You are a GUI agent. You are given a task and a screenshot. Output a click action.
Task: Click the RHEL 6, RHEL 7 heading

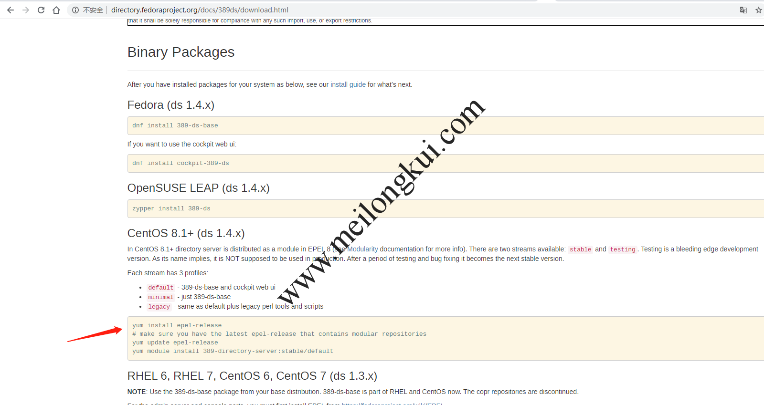pyautogui.click(x=252, y=376)
